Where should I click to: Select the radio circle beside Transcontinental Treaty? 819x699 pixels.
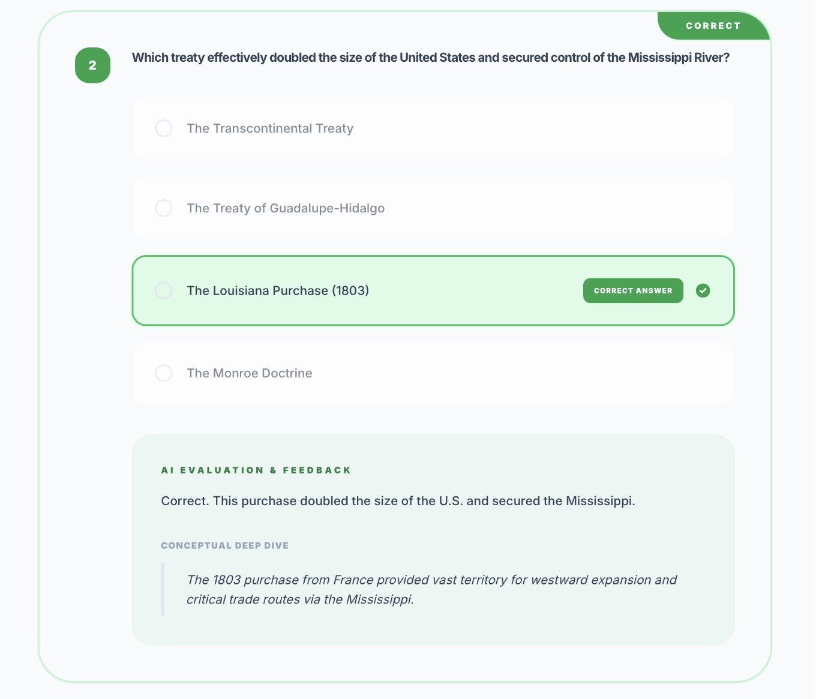click(163, 128)
